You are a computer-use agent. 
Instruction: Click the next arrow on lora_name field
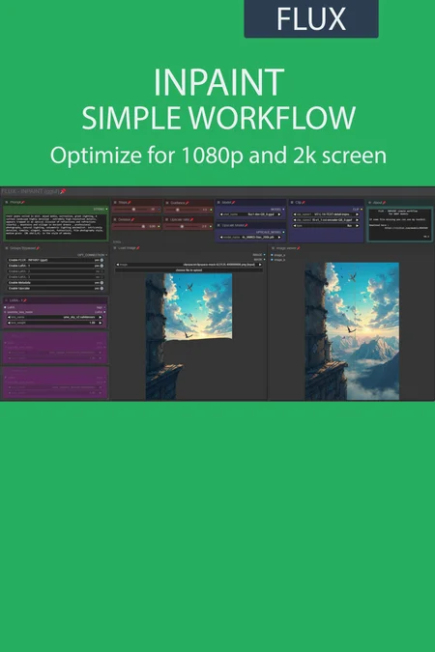[x=101, y=317]
